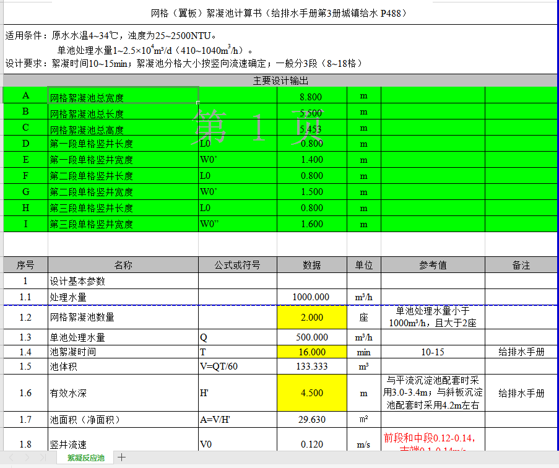Viewport: 559px width, 468px height.
Task: Click the 参考值 column header cell
Action: [x=433, y=265]
